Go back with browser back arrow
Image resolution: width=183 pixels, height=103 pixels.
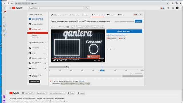pos(4,3)
